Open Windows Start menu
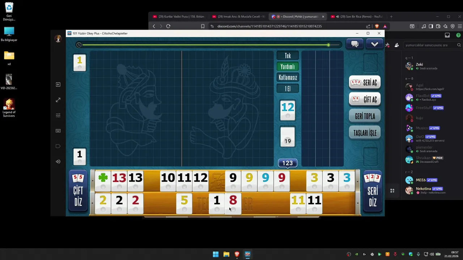The image size is (463, 260). click(x=216, y=254)
